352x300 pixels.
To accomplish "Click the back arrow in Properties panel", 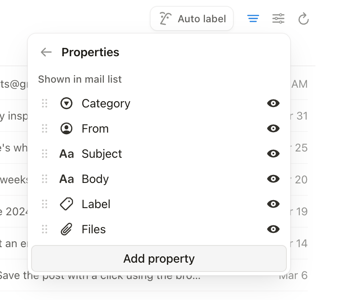I will pyautogui.click(x=46, y=52).
